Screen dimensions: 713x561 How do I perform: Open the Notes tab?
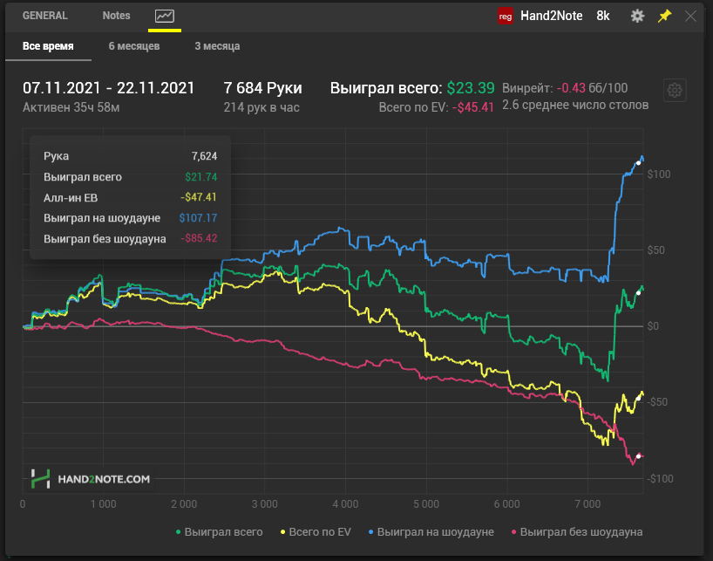[x=116, y=16]
